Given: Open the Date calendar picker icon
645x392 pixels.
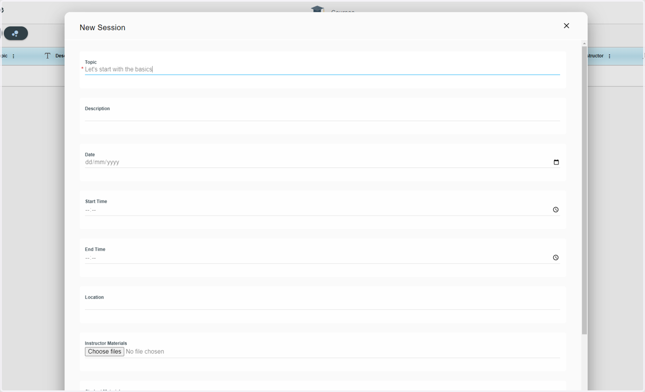Looking at the screenshot, I should [x=556, y=162].
